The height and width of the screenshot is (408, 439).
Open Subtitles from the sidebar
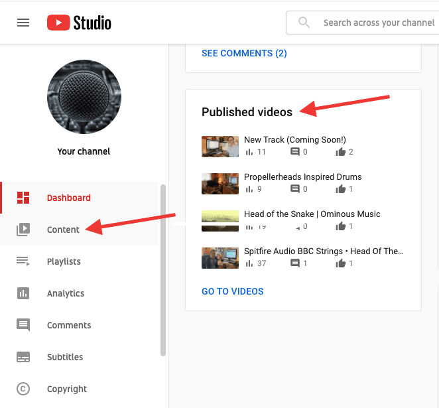pos(79,357)
